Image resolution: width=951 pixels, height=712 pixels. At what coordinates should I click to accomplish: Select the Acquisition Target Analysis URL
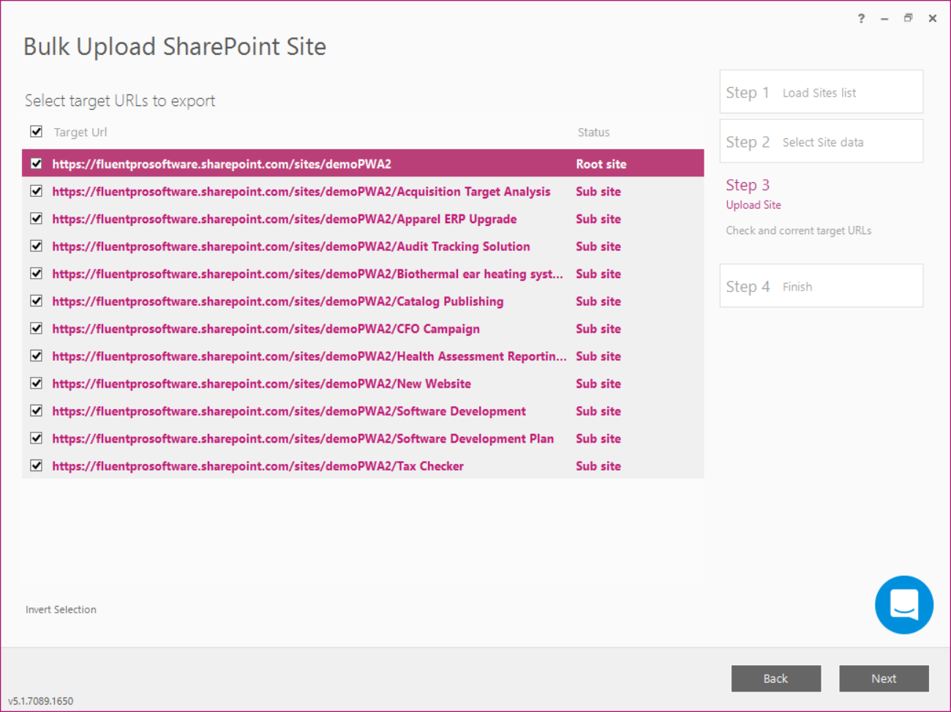(x=301, y=192)
